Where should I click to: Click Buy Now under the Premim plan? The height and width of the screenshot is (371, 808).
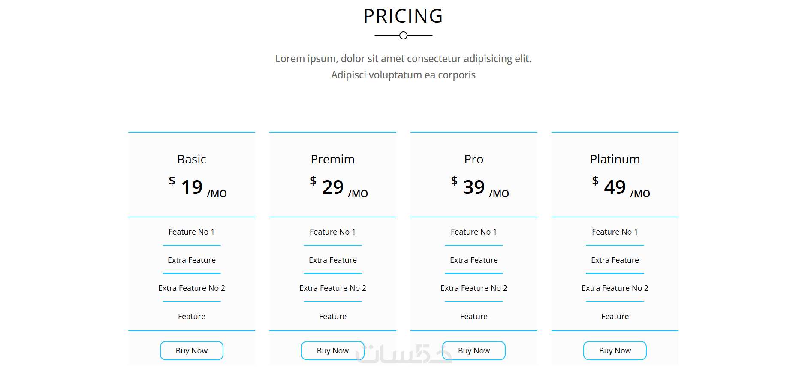[x=333, y=350]
